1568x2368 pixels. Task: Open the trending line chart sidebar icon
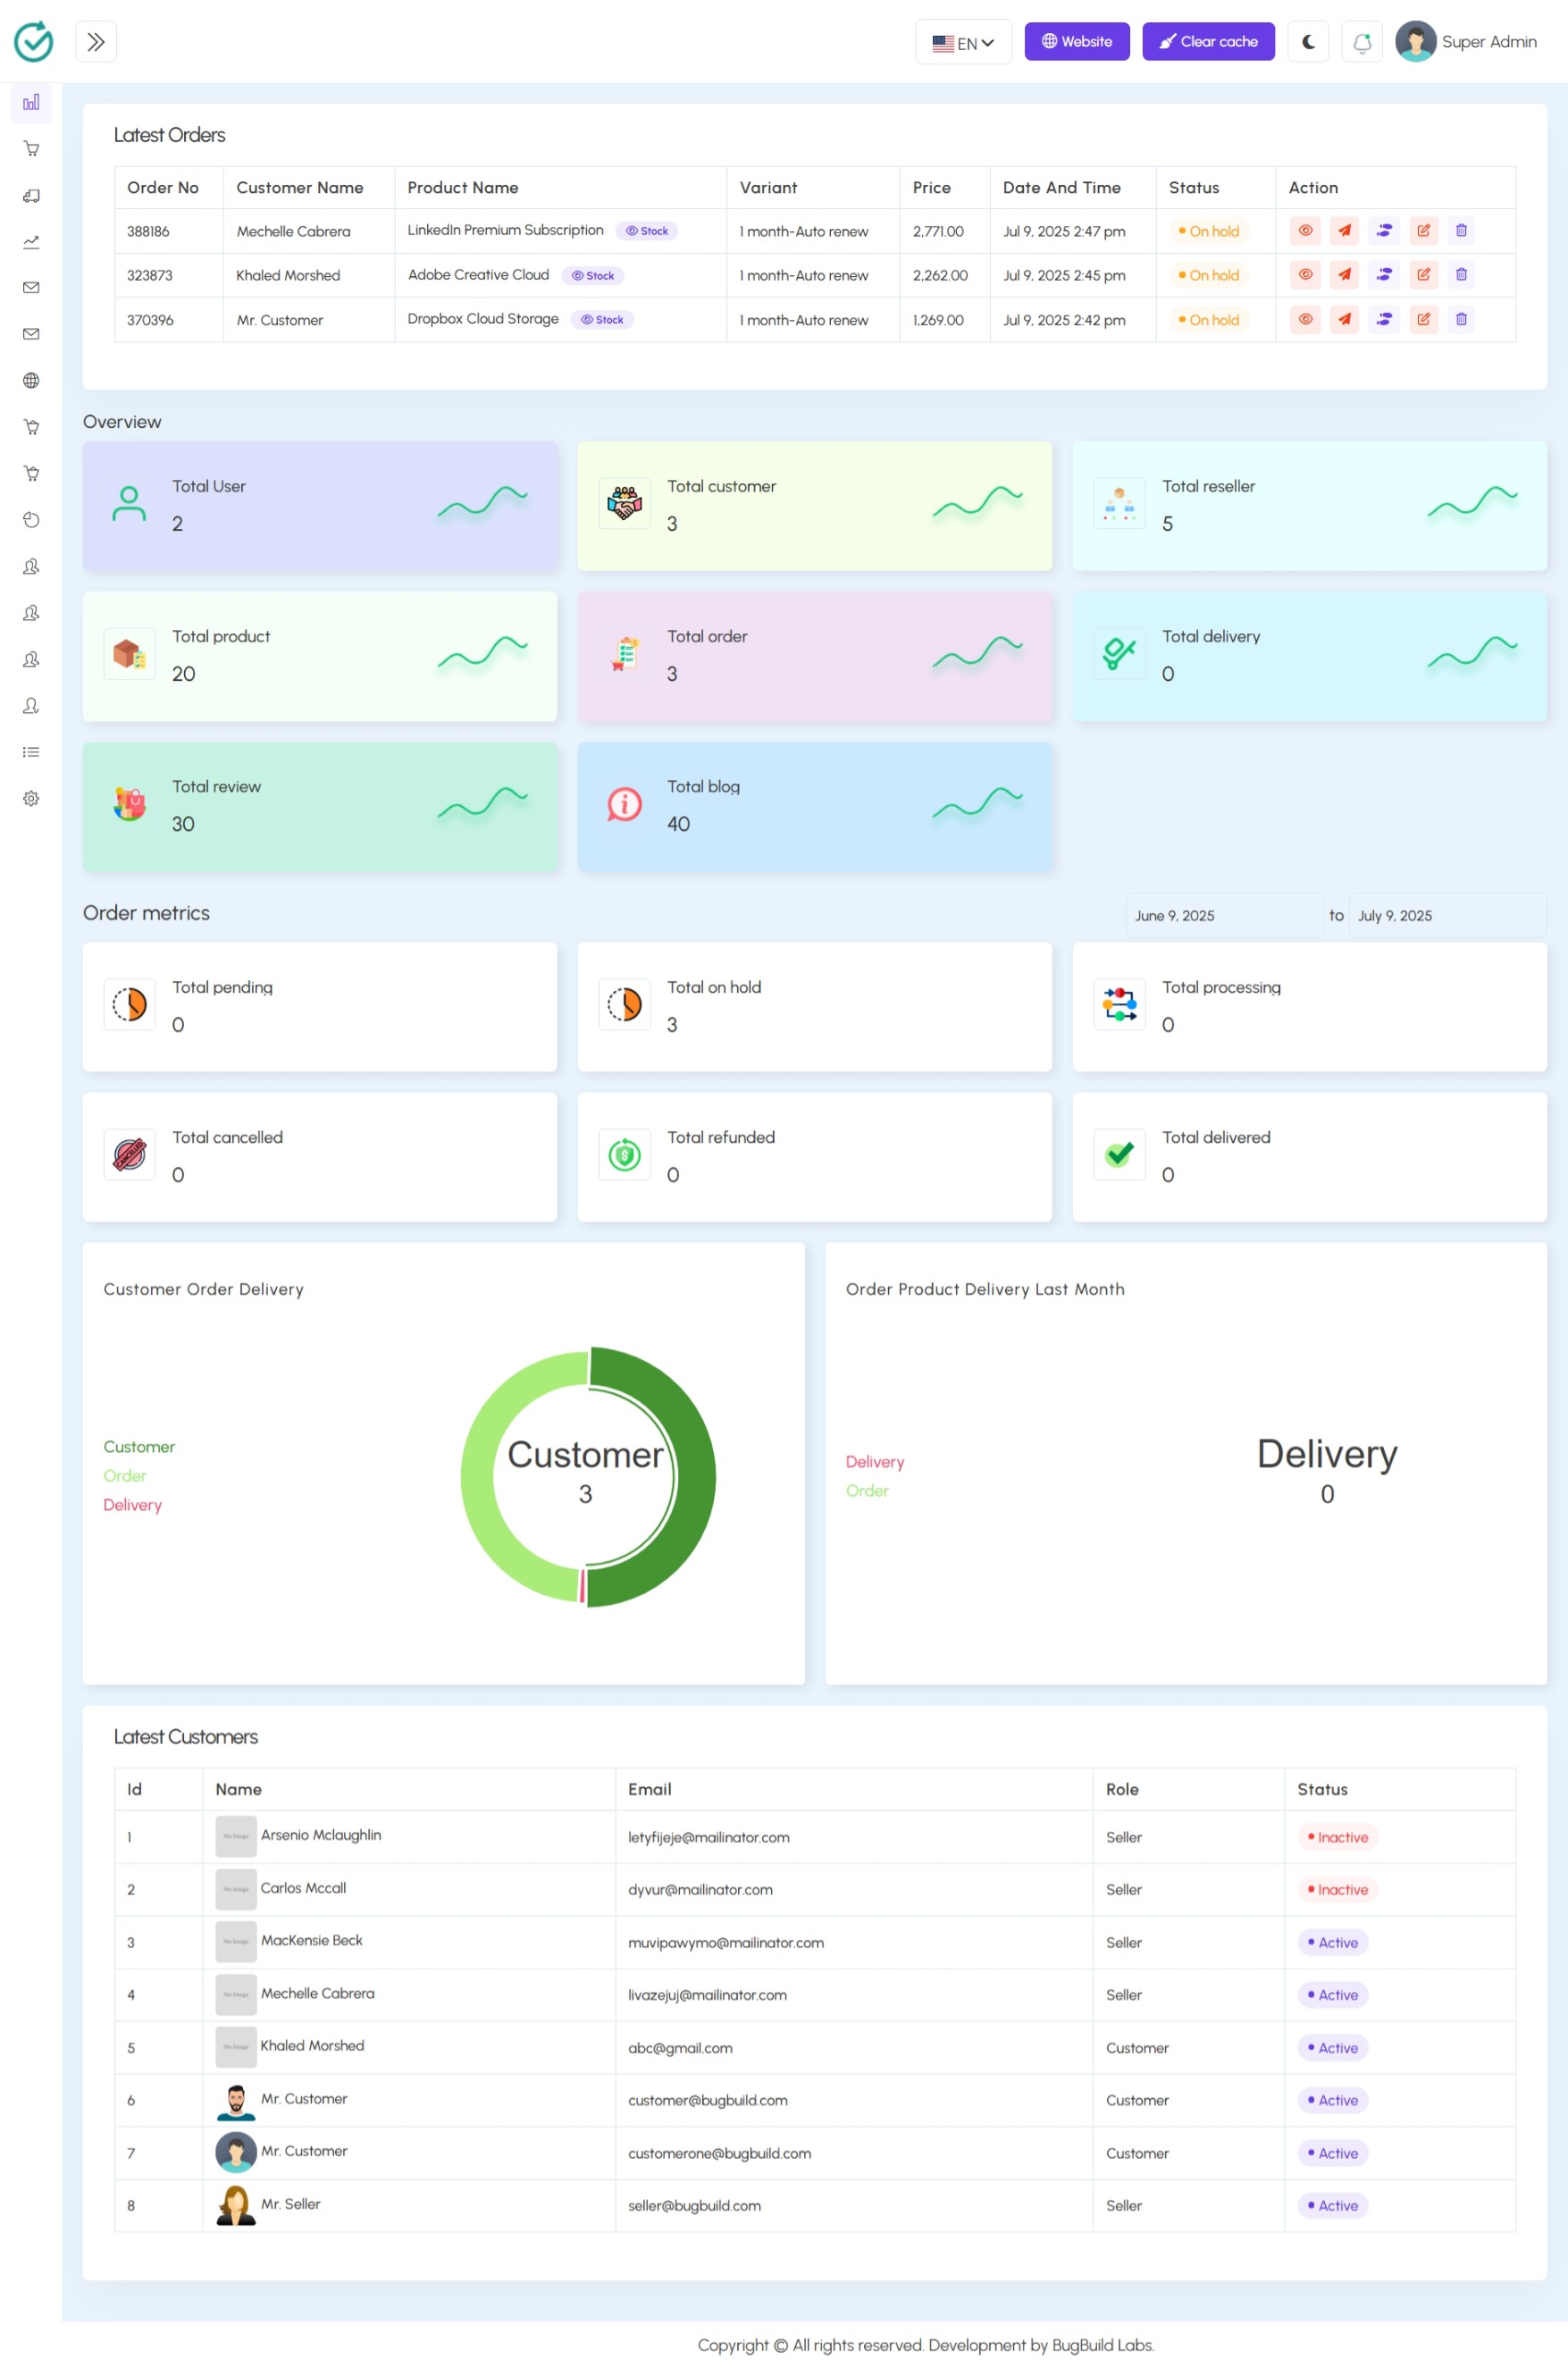[31, 242]
